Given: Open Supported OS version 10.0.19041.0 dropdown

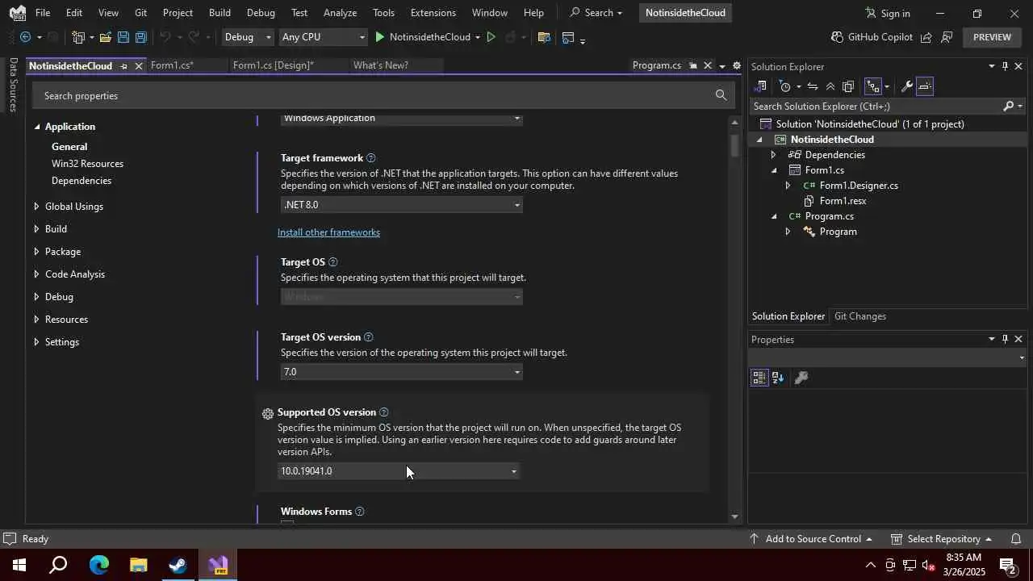Looking at the screenshot, I should (398, 471).
